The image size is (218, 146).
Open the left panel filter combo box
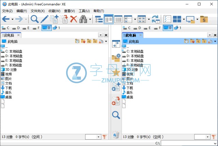(93, 137)
